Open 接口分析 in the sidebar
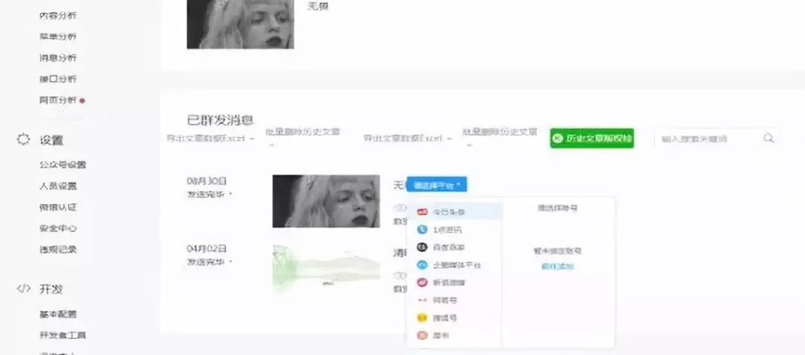Viewport: 805px width, 355px height. (x=58, y=78)
